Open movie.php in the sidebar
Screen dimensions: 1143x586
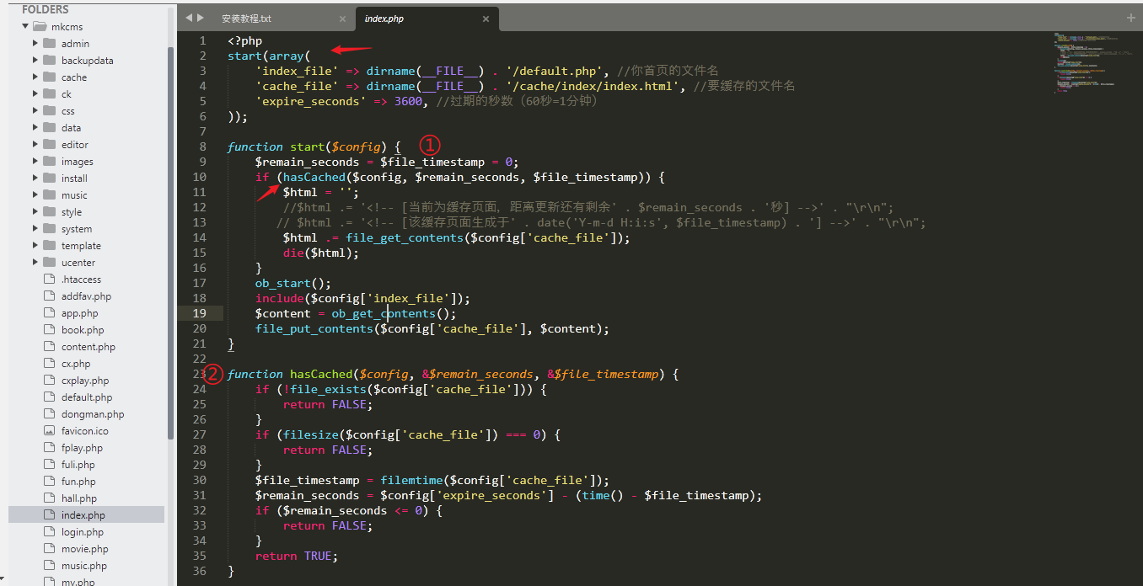(x=84, y=549)
